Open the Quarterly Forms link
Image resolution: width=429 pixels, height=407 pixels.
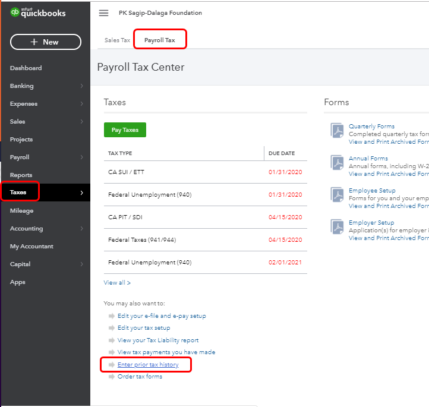click(371, 127)
